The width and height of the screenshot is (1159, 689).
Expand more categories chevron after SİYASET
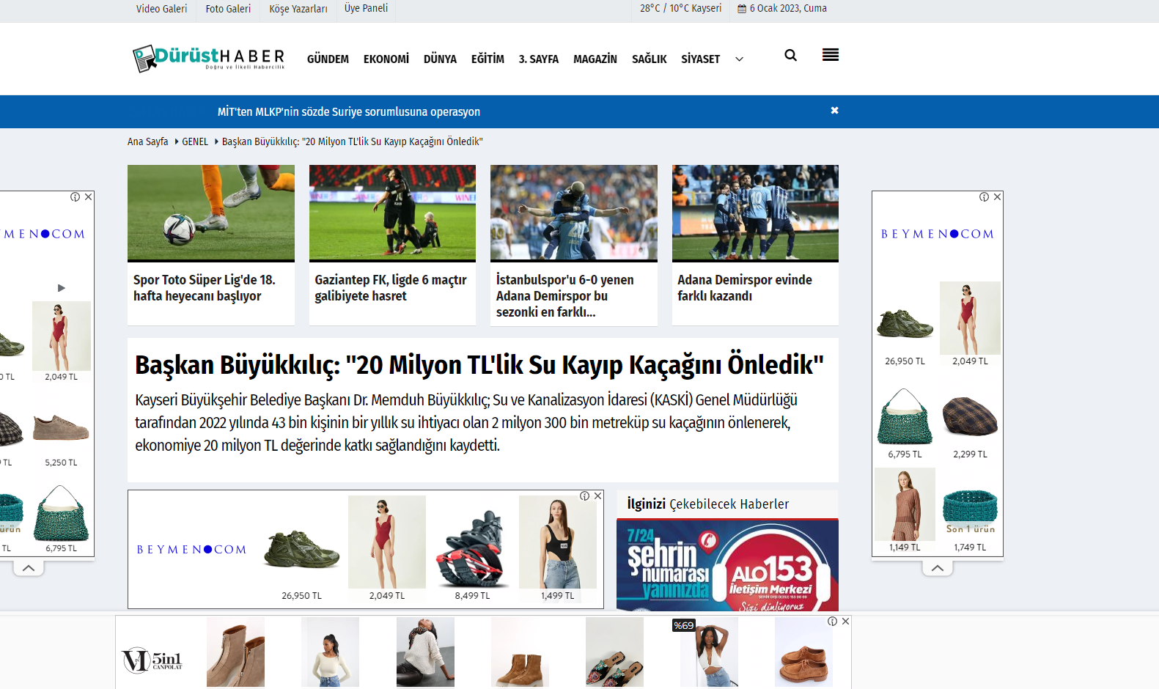point(739,59)
